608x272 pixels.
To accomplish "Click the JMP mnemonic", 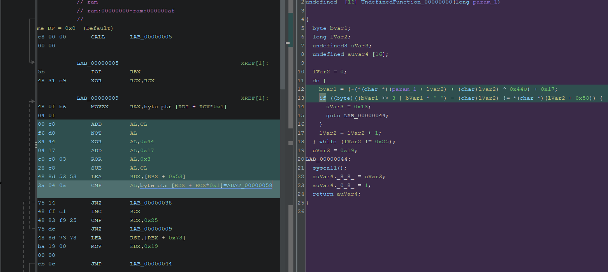I will coord(97,264).
